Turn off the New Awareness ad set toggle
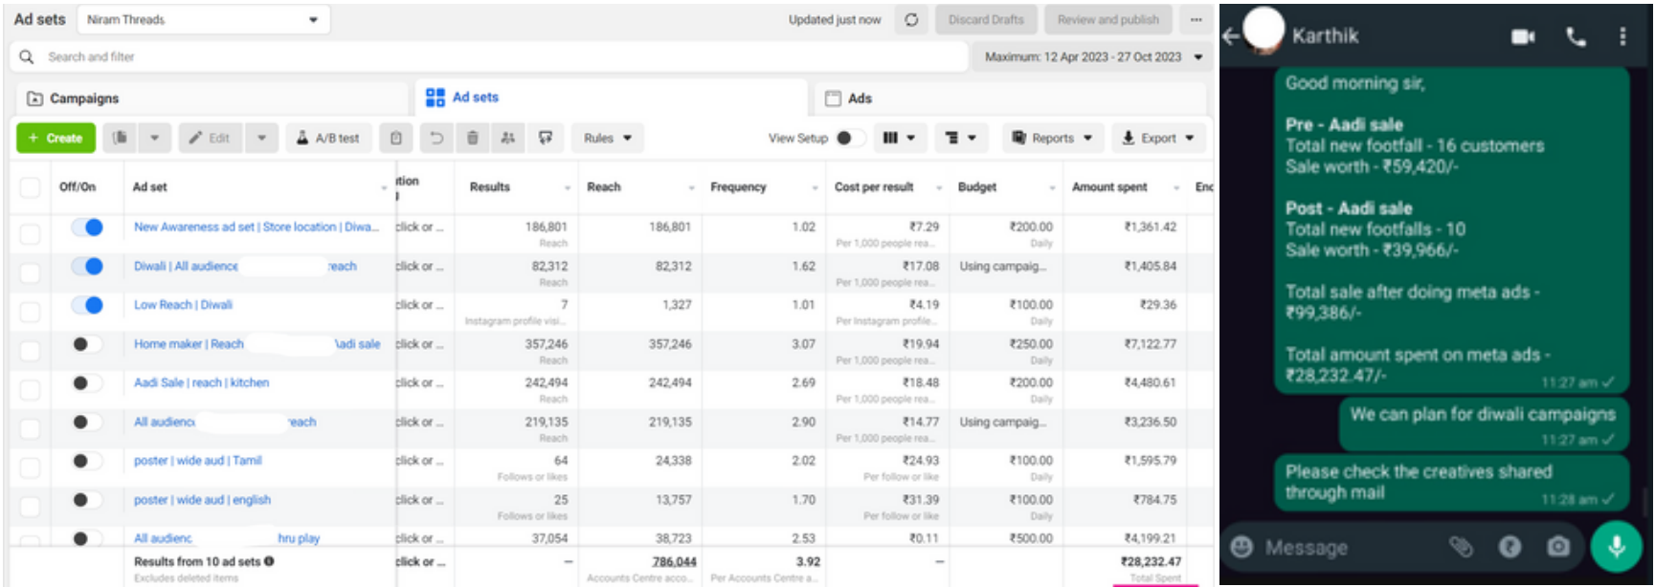 pos(87,228)
